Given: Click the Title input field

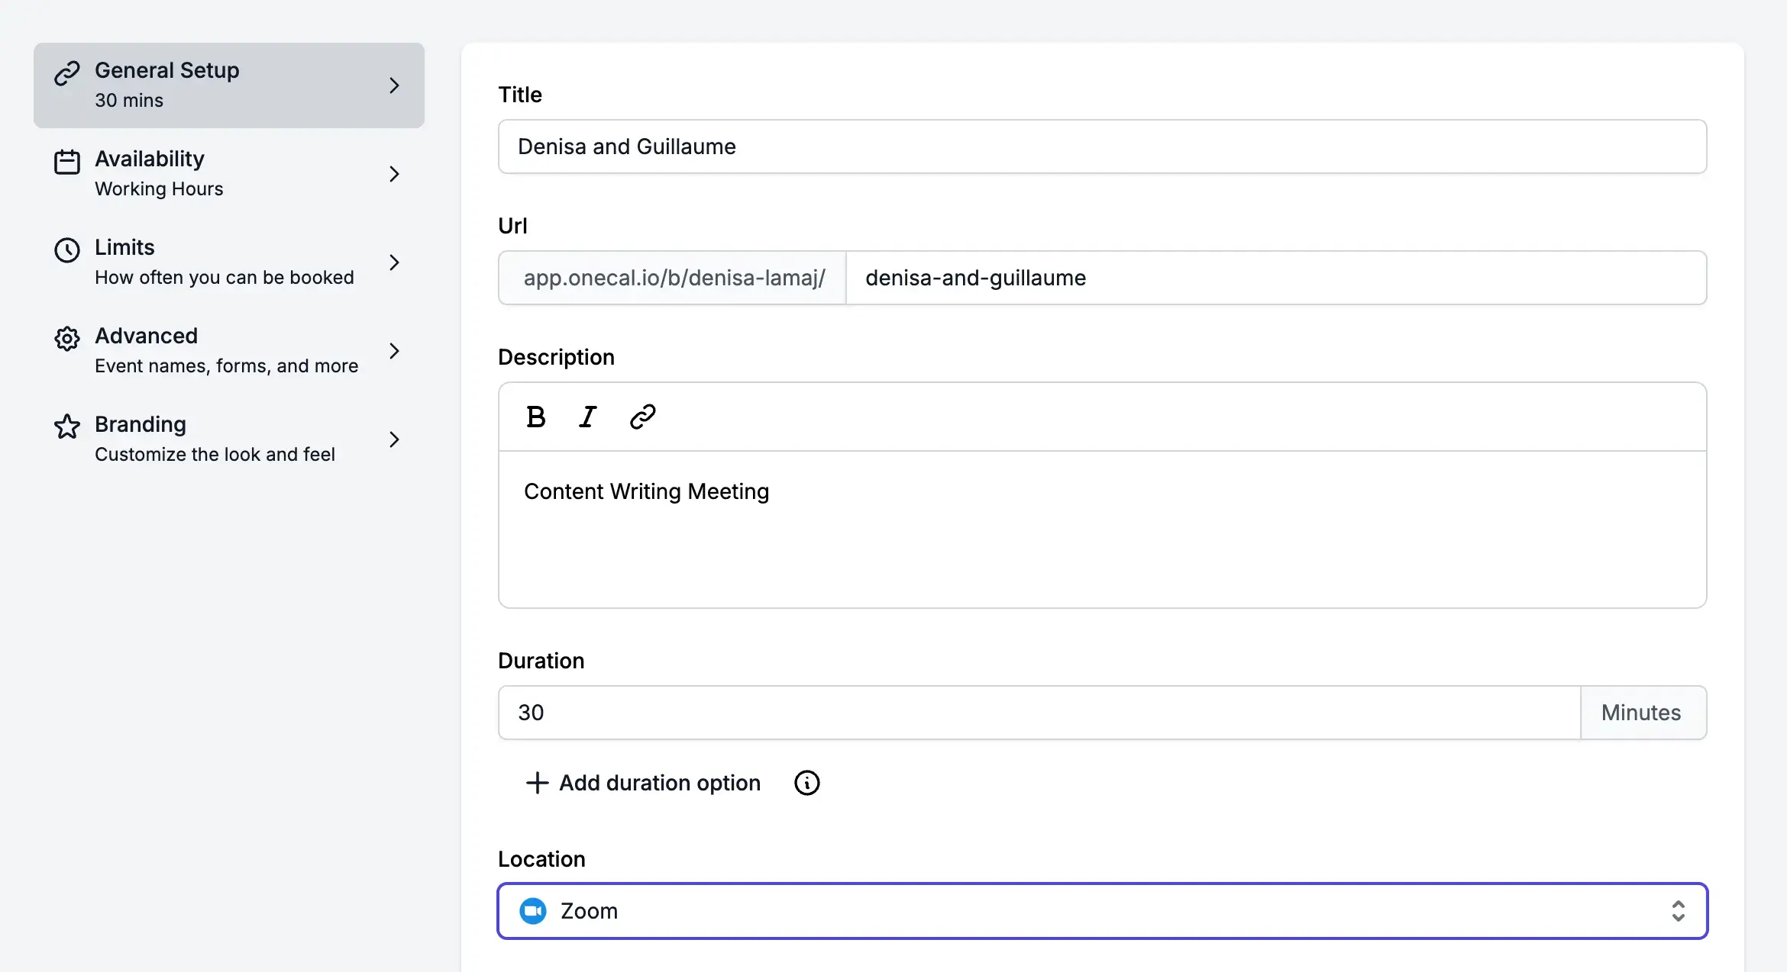Looking at the screenshot, I should coord(1103,146).
